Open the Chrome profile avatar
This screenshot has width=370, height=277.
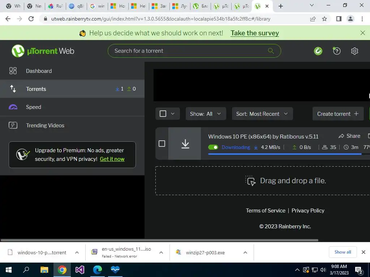(350, 19)
